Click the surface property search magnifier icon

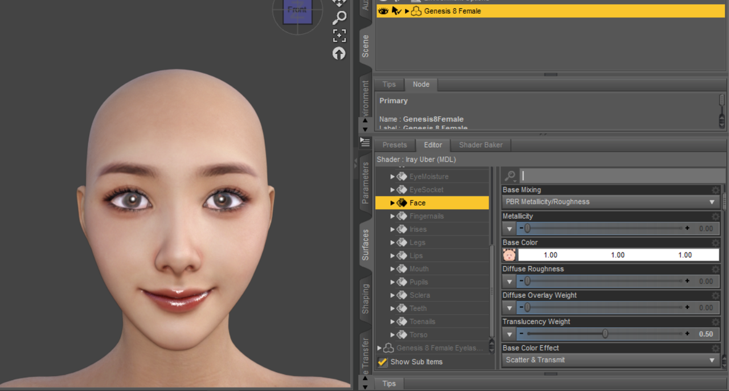point(510,176)
